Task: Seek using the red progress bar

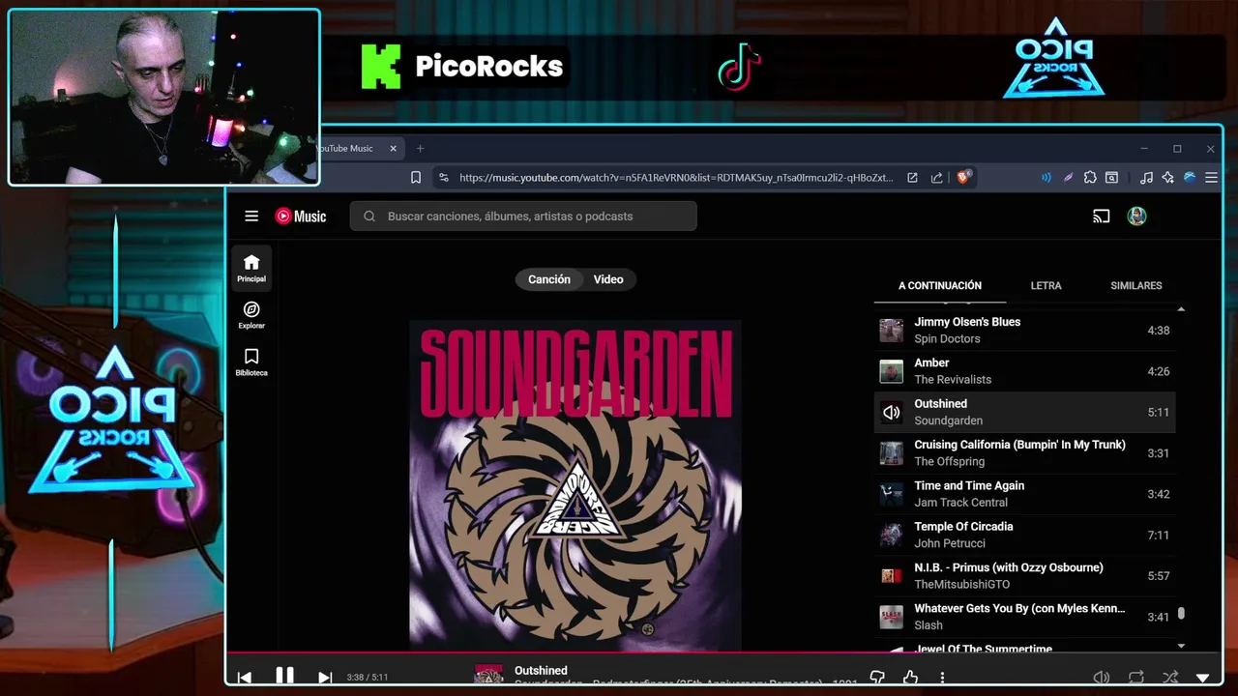Action: 723,652
